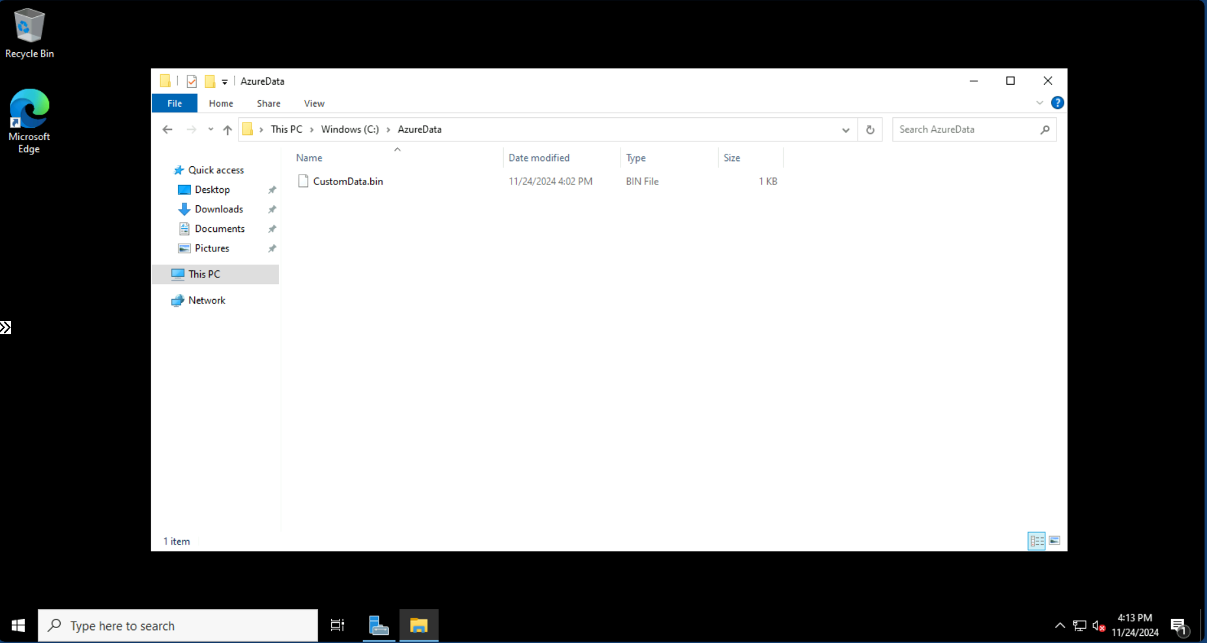Screen dimensions: 1207x643
Task: Click the Back navigation arrow
Action: pos(167,130)
